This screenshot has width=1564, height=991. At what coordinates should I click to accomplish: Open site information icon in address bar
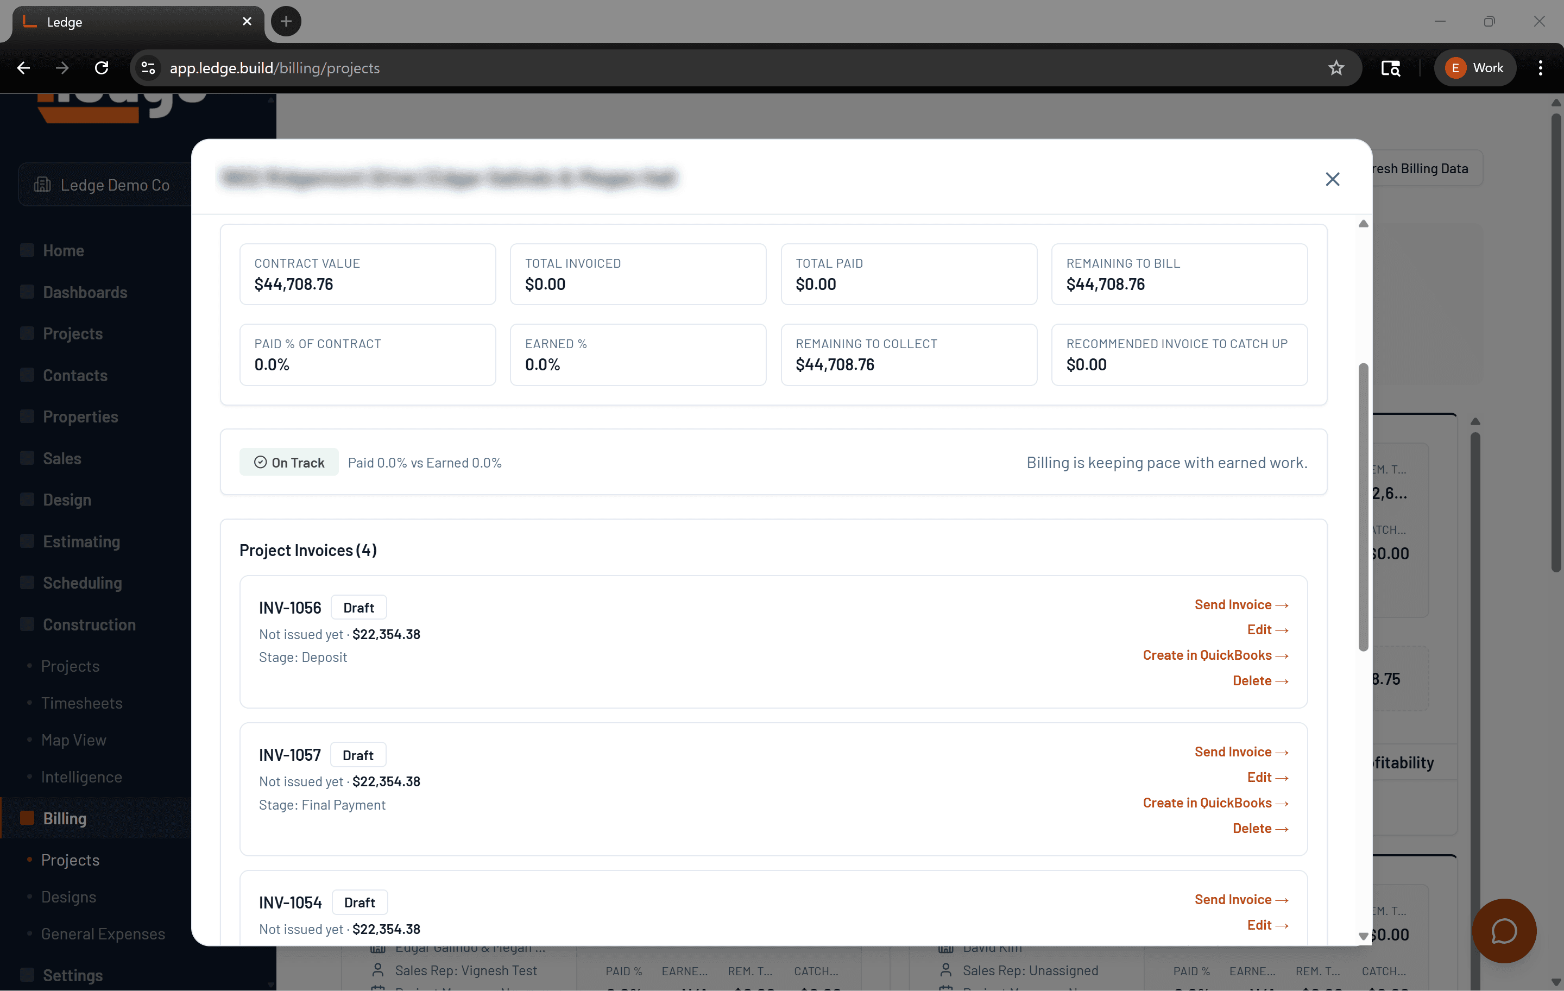pyautogui.click(x=149, y=68)
